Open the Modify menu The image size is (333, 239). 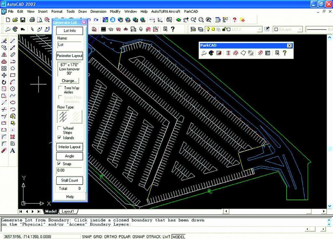115,11
